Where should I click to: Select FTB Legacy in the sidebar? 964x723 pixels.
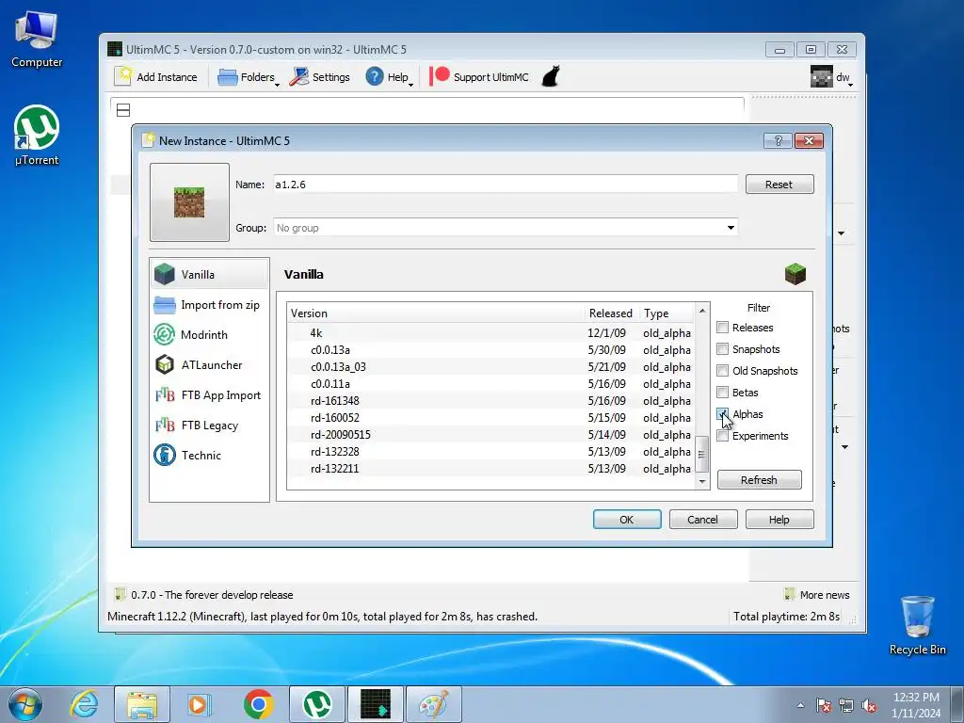click(x=210, y=426)
